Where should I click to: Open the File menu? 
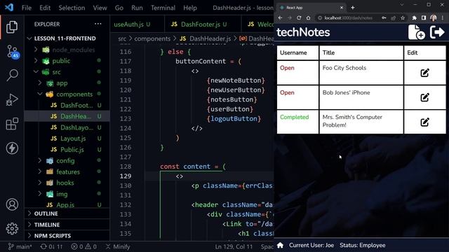27,8
